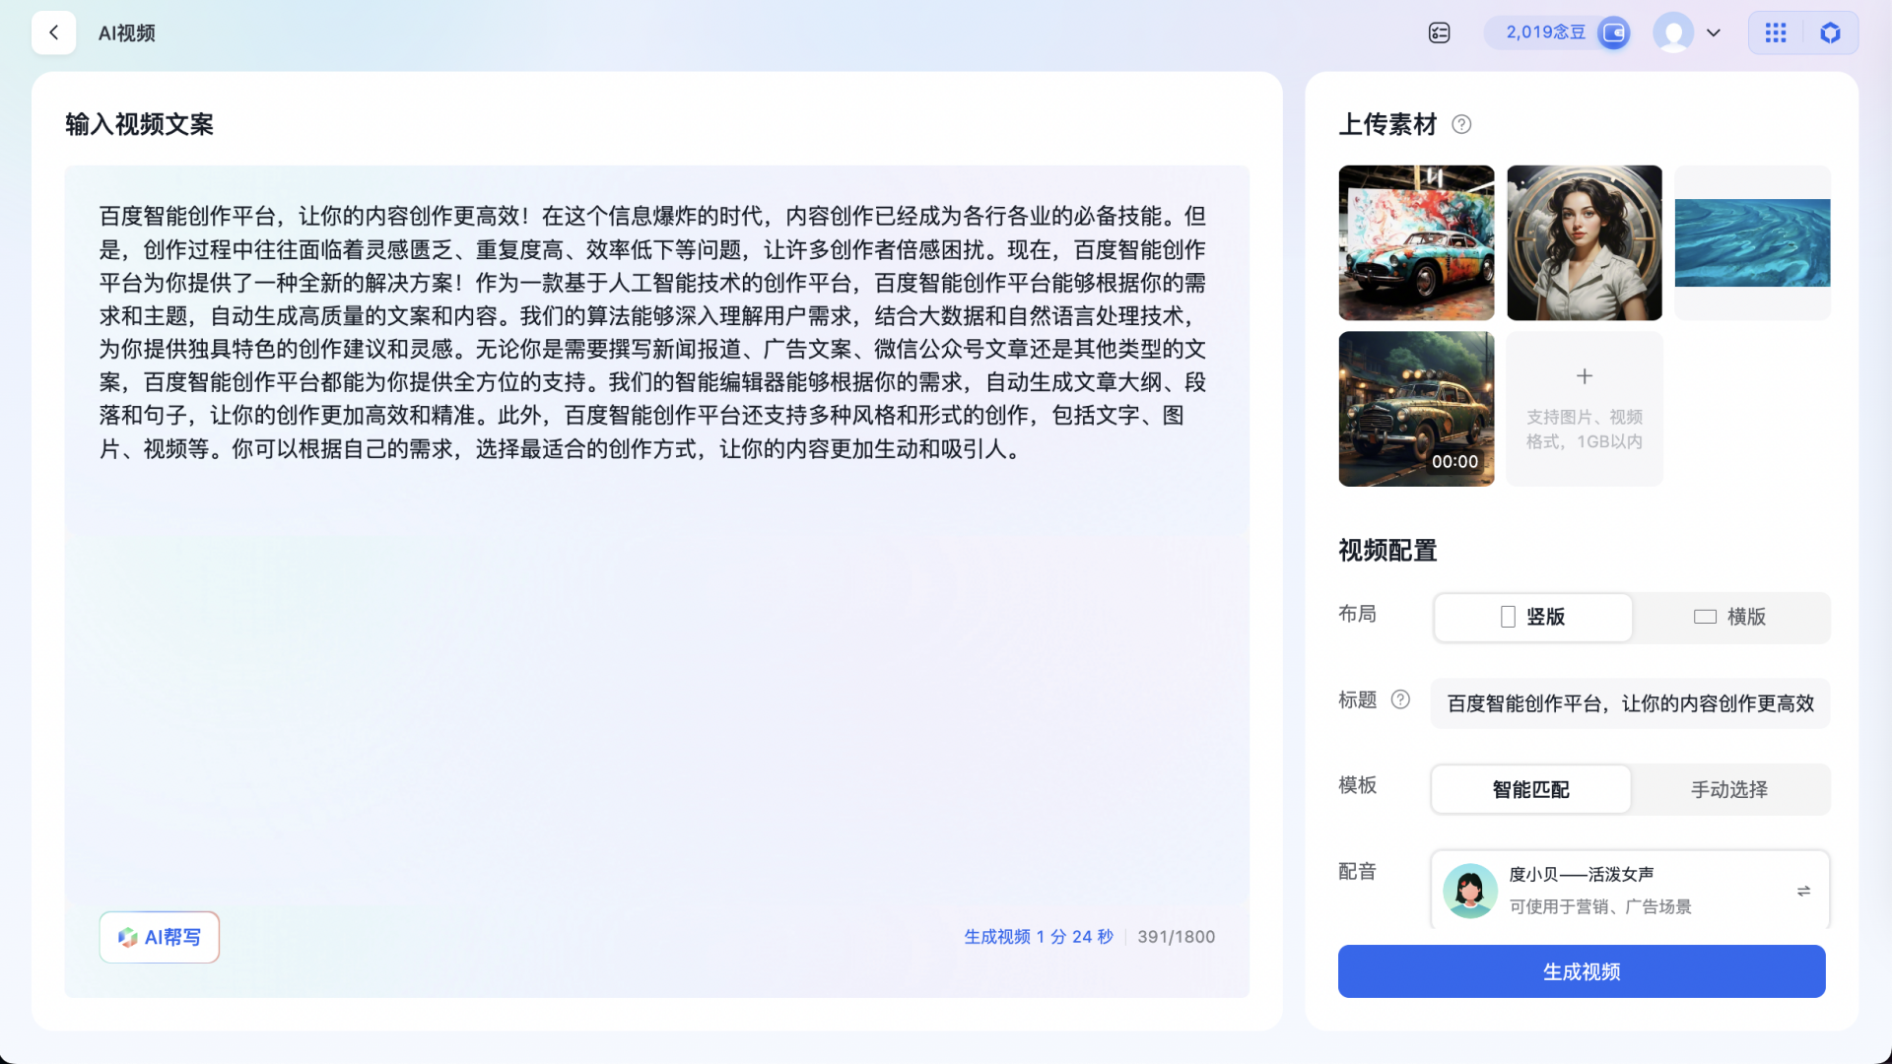Switch template to 手动选择
1892x1064 pixels.
pos(1729,789)
